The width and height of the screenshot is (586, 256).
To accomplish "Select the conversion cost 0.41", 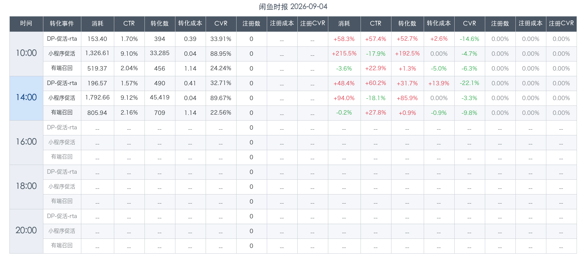I will pyautogui.click(x=190, y=83).
